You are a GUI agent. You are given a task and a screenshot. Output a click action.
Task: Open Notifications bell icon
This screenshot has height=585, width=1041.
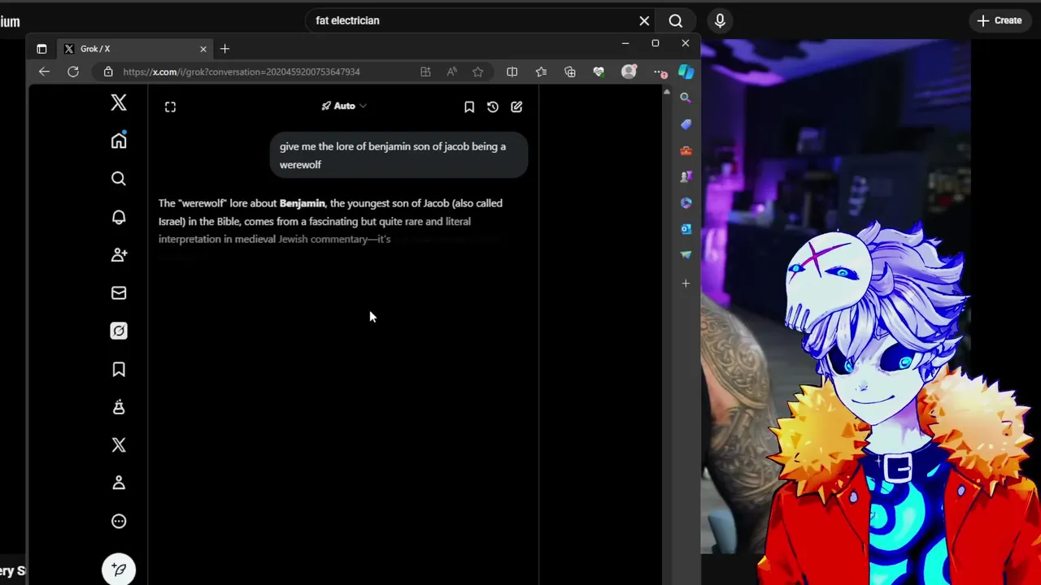[119, 217]
